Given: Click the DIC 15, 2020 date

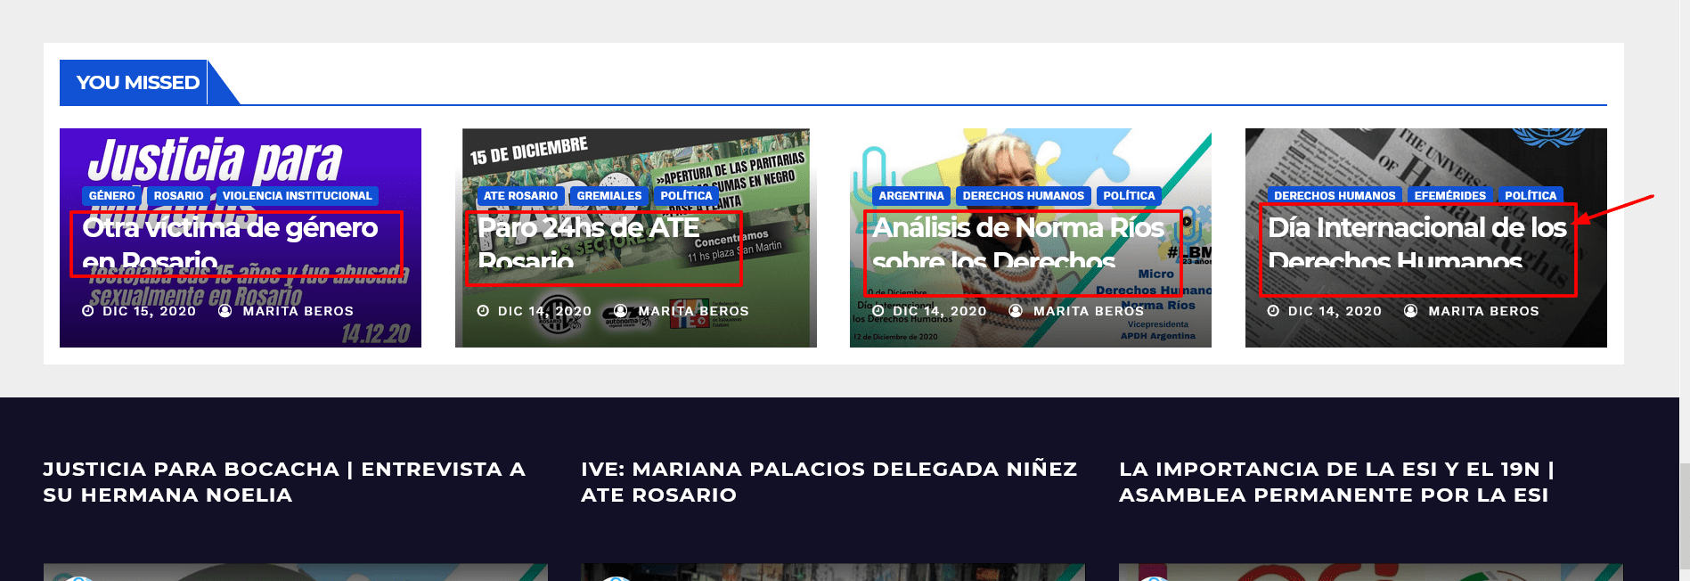Looking at the screenshot, I should (x=149, y=311).
